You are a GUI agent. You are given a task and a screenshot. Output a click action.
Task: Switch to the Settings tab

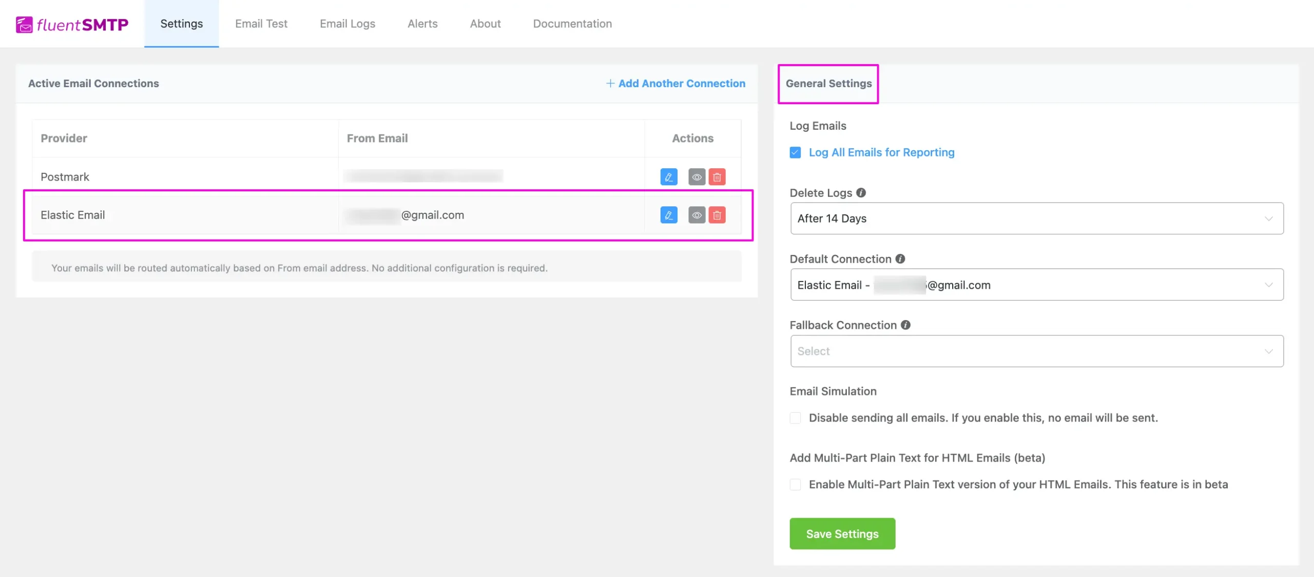[181, 24]
